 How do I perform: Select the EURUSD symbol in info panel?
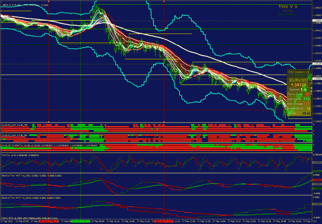click(x=298, y=80)
